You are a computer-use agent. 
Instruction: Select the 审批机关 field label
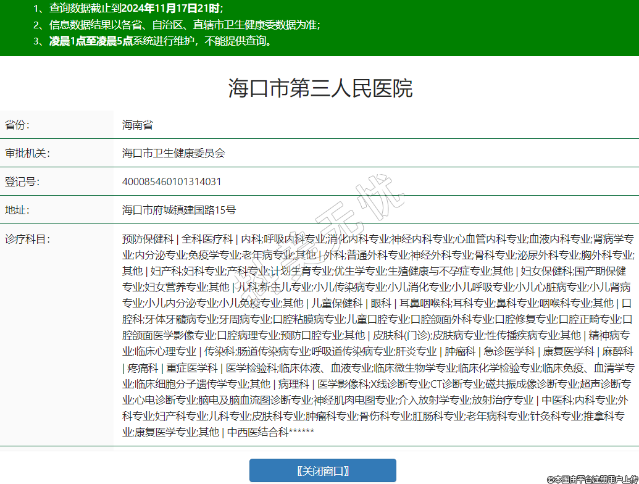pyautogui.click(x=27, y=153)
